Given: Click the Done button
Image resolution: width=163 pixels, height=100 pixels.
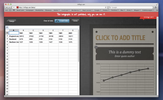Looking at the screenshot, I should click(75, 21).
